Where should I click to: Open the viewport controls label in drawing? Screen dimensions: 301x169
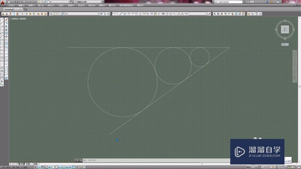(18, 19)
